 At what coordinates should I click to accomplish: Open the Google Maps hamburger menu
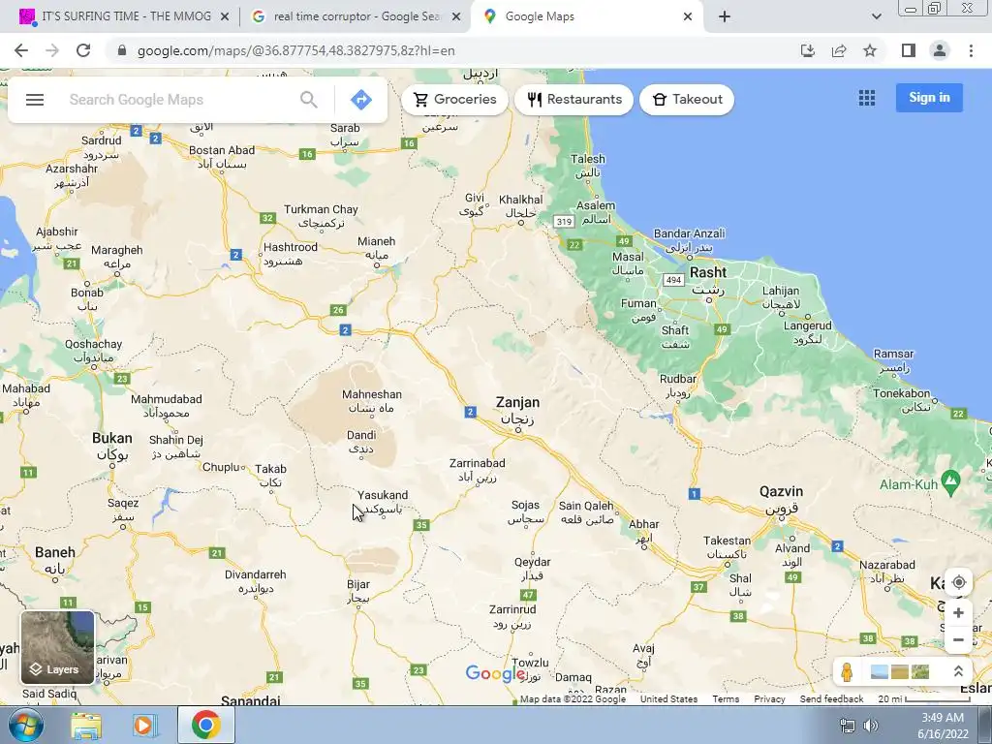(x=35, y=100)
